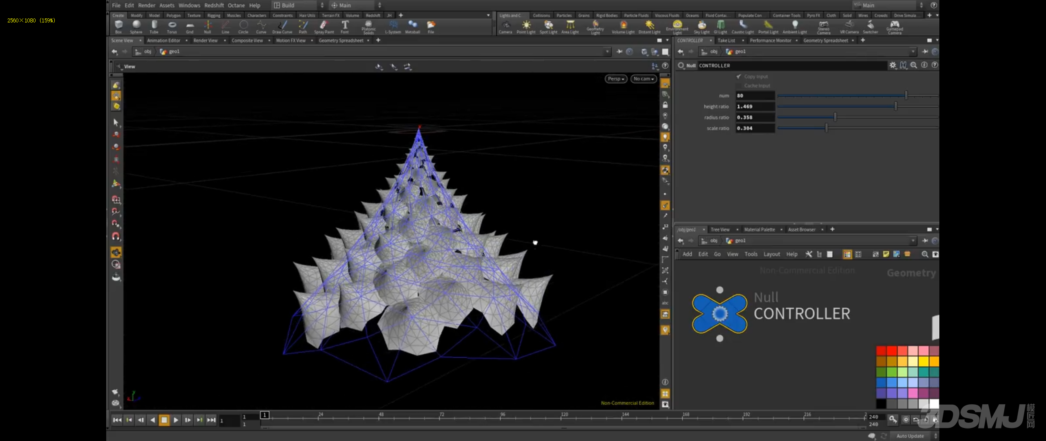The image size is (1046, 441).
Task: Click Tools in network editor menu
Action: 751,254
